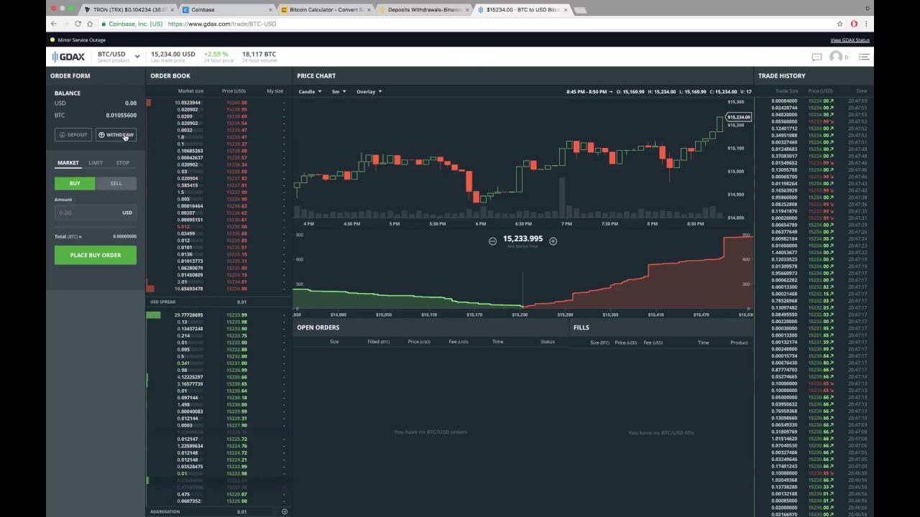Click the 18,117 BTC 24 hour volume
This screenshot has width=920, height=517.
pyautogui.click(x=259, y=54)
